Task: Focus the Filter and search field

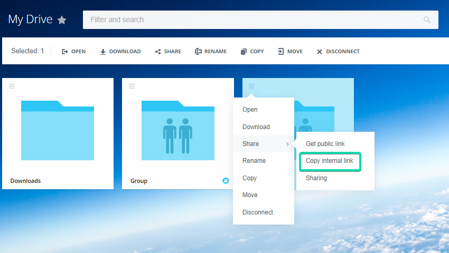Action: 260,20
